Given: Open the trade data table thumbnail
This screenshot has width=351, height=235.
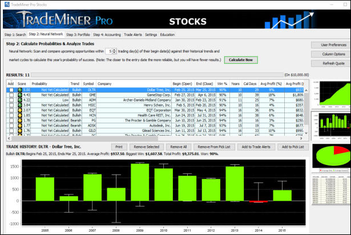Looking at the screenshot, I should pyautogui.click(x=331, y=190).
